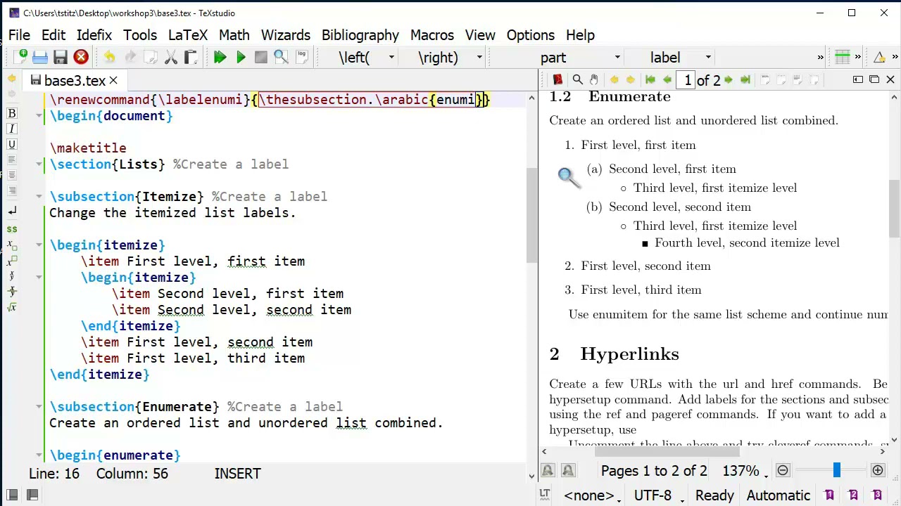
Task: Go to last PDF page
Action: click(745, 80)
